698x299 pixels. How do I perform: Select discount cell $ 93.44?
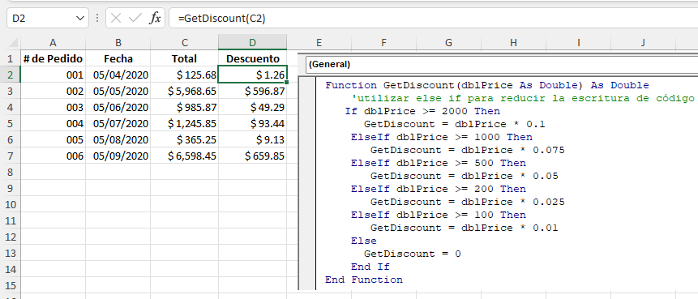252,123
